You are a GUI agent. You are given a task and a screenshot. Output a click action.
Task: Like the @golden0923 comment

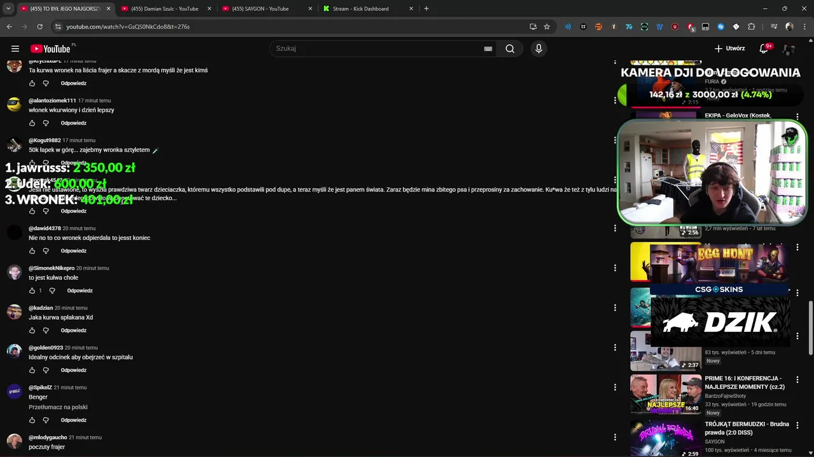[32, 370]
